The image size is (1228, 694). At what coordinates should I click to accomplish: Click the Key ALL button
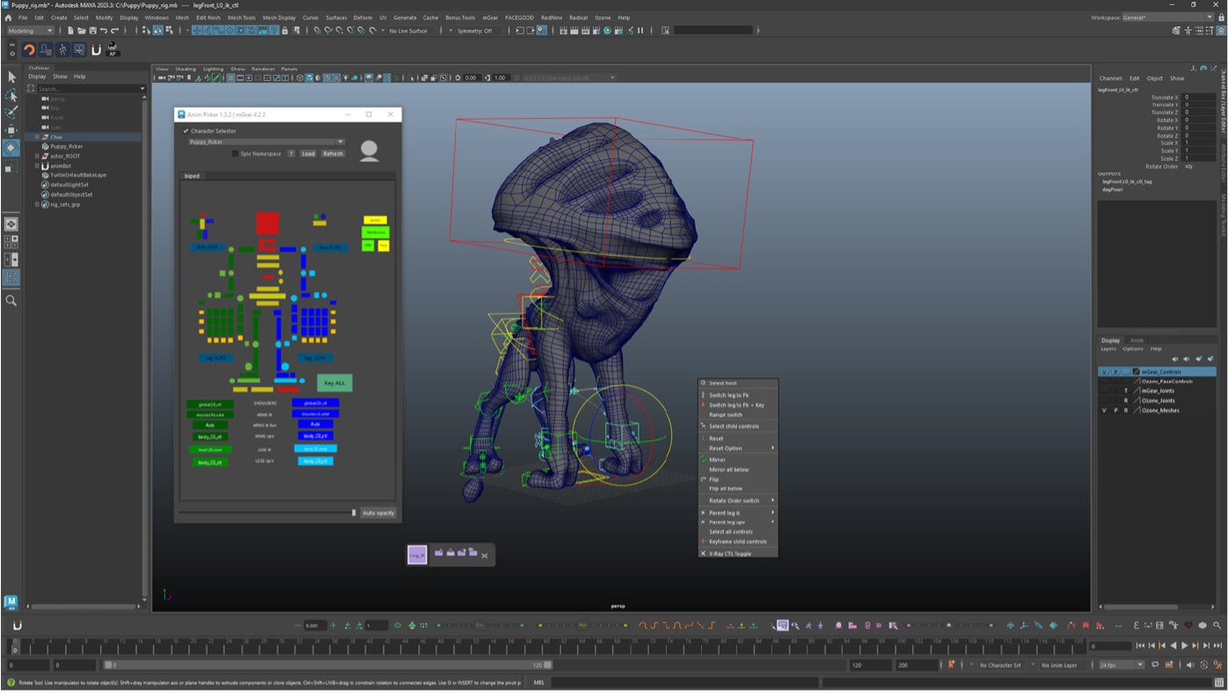click(x=334, y=383)
